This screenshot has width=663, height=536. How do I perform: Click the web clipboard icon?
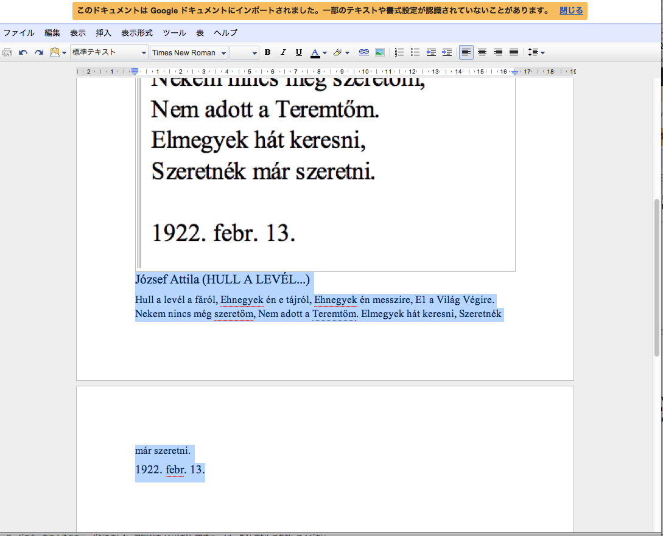[55, 52]
